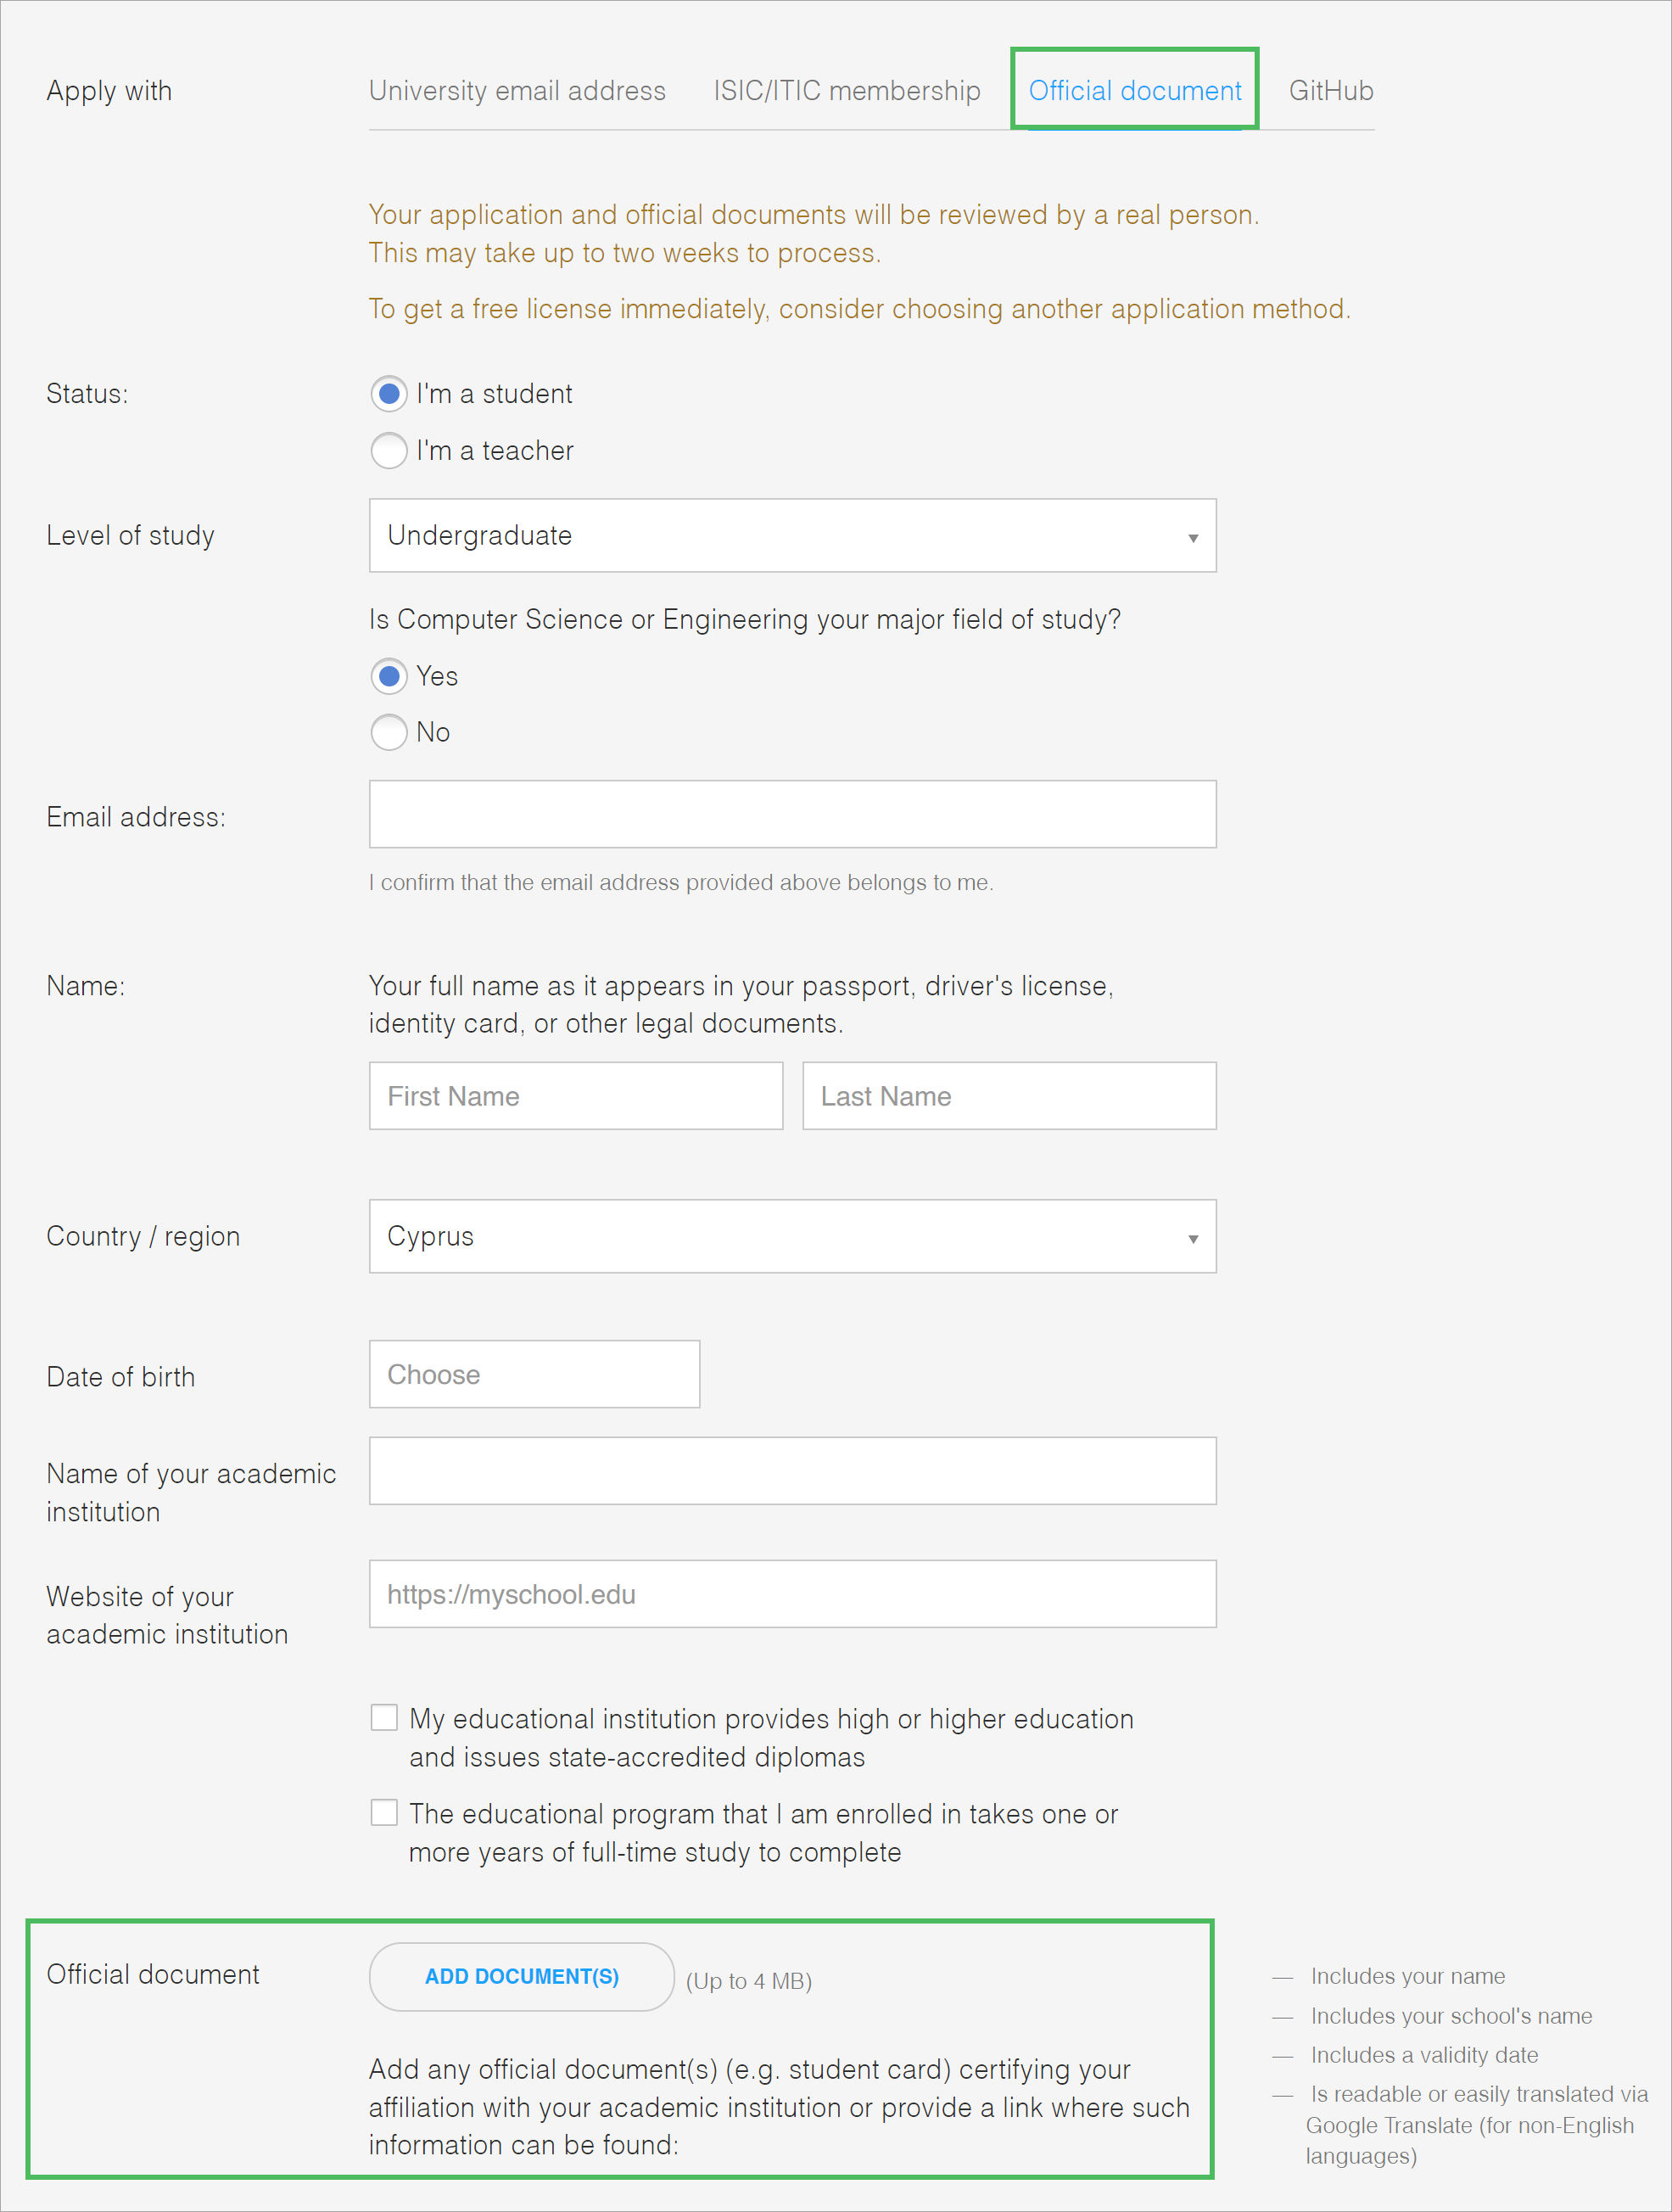The image size is (1672, 2212).
Task: Open the ISIC/ITIC membership tab
Action: pos(846,91)
